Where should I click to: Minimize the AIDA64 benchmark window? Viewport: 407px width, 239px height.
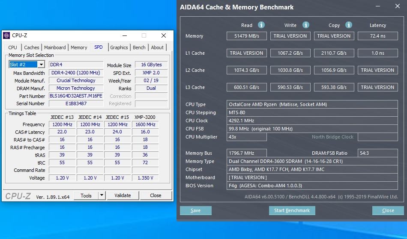pyautogui.click(x=378, y=6)
